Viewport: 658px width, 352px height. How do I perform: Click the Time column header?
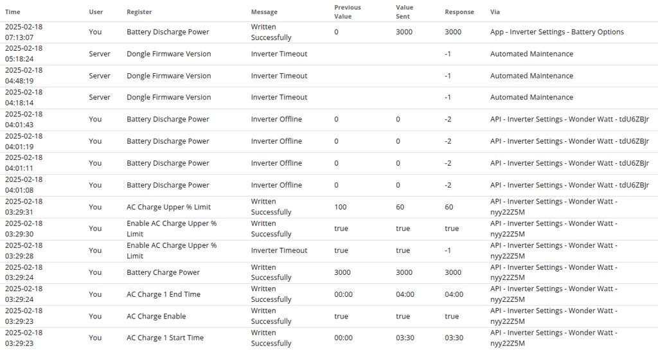[x=13, y=12]
